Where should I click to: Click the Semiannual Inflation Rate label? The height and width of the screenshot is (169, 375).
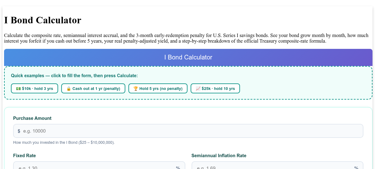(219, 156)
